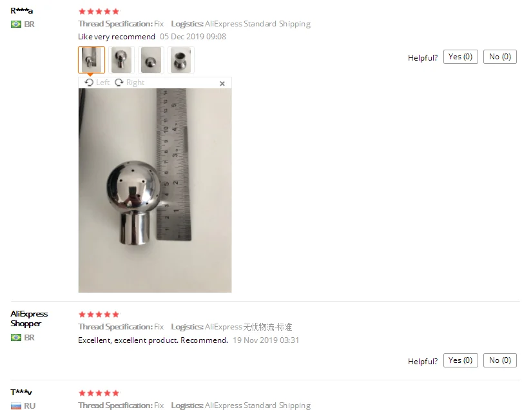
Task: Click the AliExpress Shopper reviewer name
Action: 29,318
